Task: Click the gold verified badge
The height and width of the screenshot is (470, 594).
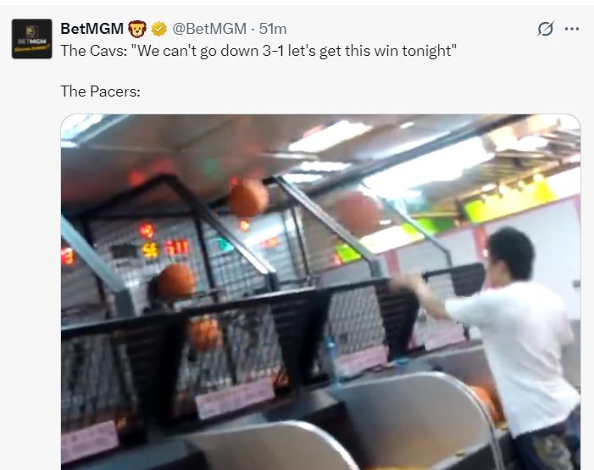Action: point(159,29)
